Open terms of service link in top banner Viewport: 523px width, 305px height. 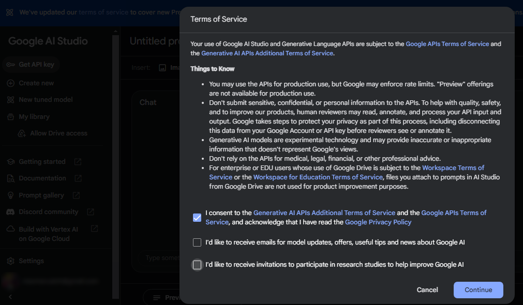(x=103, y=12)
